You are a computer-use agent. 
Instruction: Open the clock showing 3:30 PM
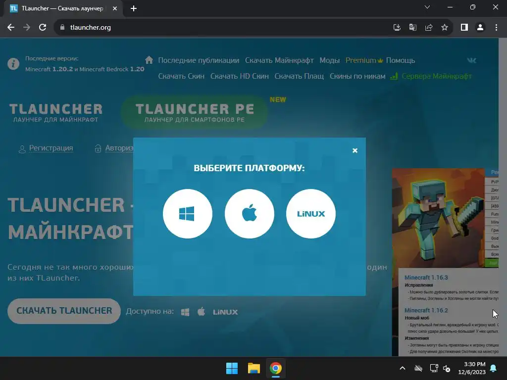[x=472, y=368]
